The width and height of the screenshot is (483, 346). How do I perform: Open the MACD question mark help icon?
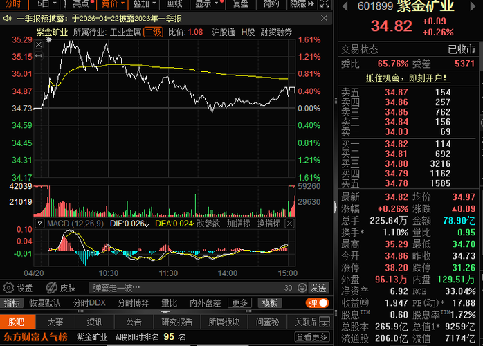pos(39,224)
